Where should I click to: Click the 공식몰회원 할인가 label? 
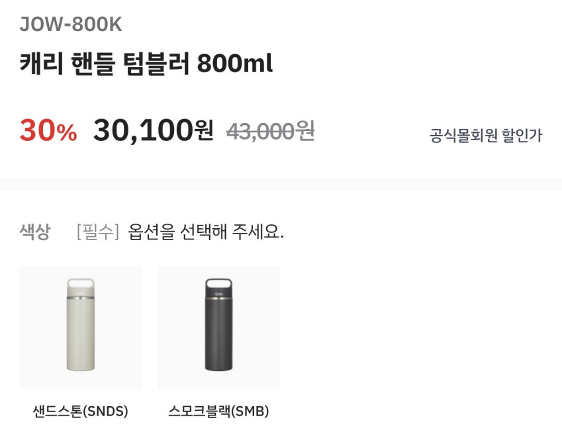(486, 136)
